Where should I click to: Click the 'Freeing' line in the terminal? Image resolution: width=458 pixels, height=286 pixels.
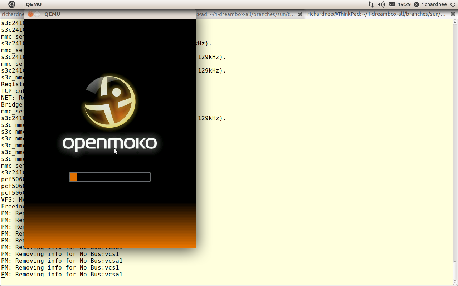(x=12, y=207)
